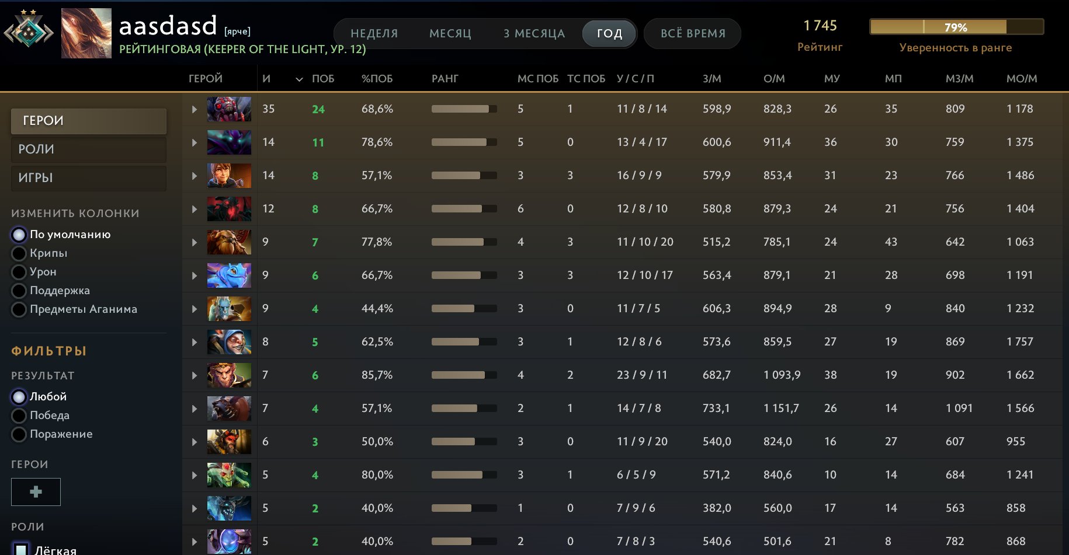The height and width of the screenshot is (555, 1069).
Task: Expand the Ursa row with arrow
Action: click(195, 409)
